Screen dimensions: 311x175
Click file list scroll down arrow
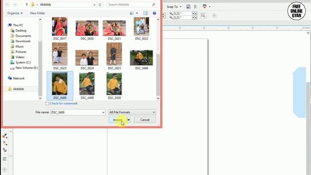pos(158,98)
